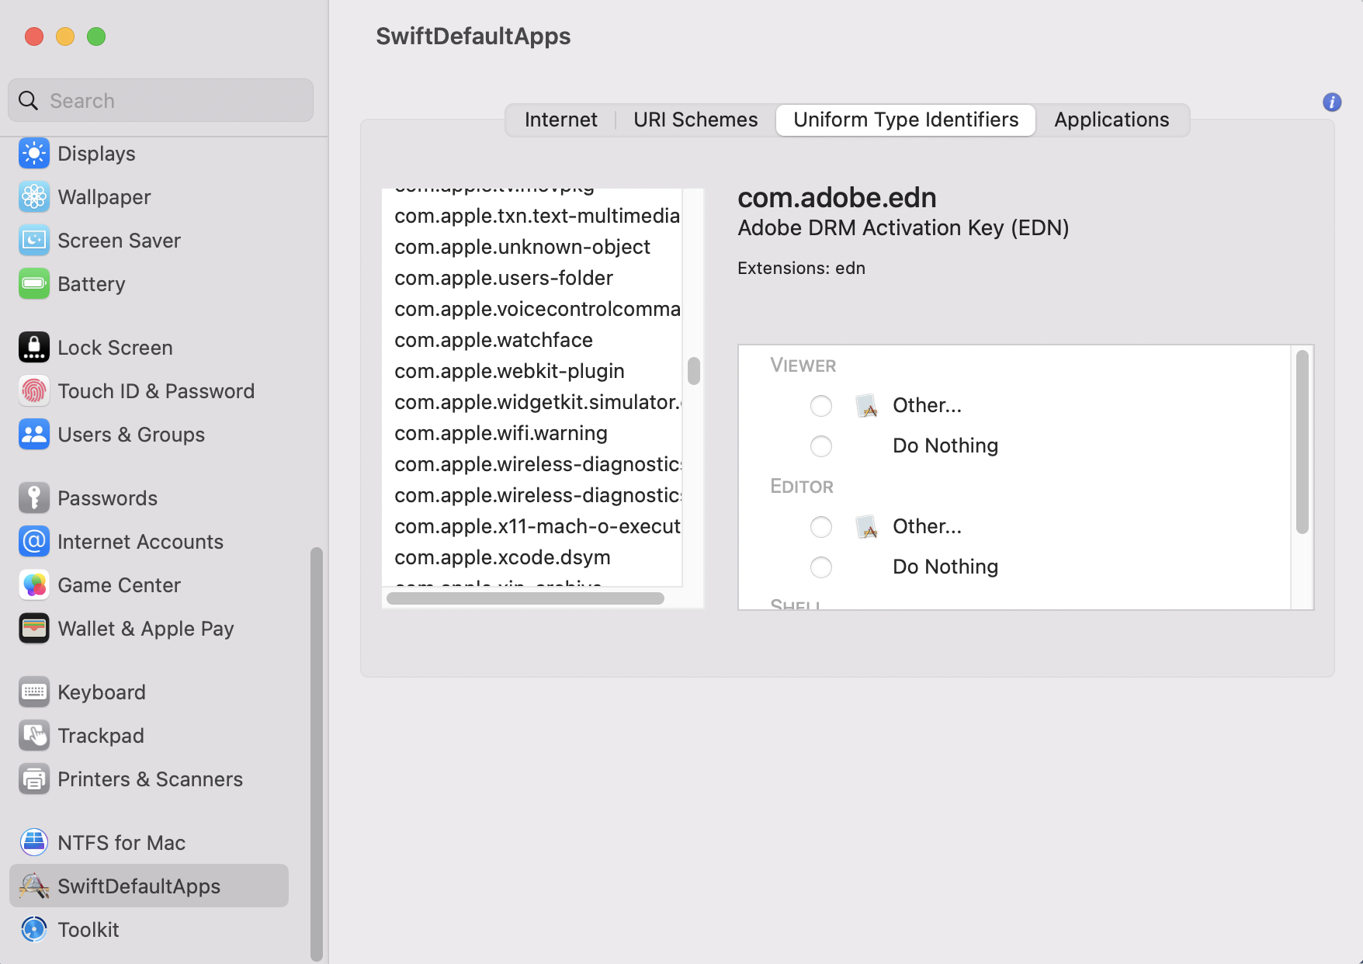1363x964 pixels.
Task: Click the app icon beside Viewer Other...
Action: [x=866, y=406]
